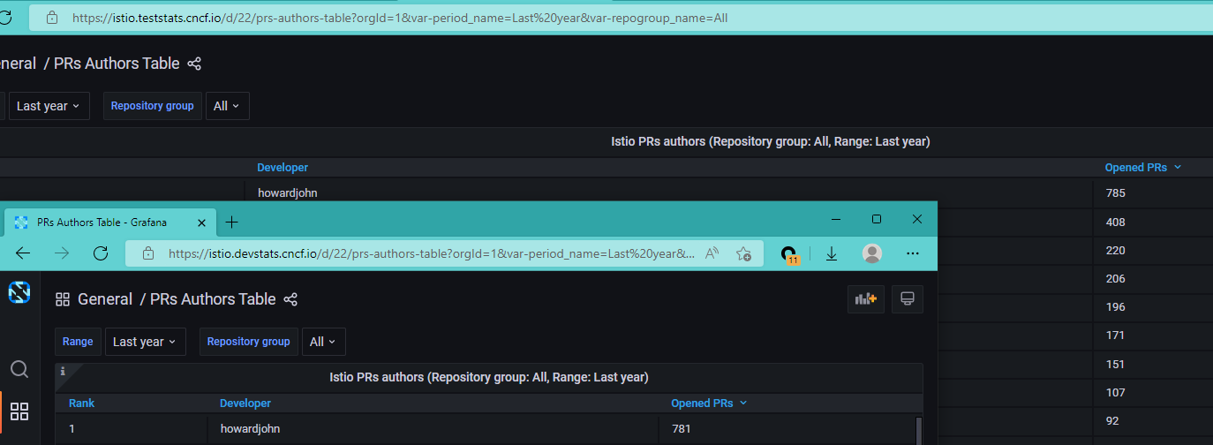
Task: Open the search icon in front window sidebar
Action: [x=19, y=369]
